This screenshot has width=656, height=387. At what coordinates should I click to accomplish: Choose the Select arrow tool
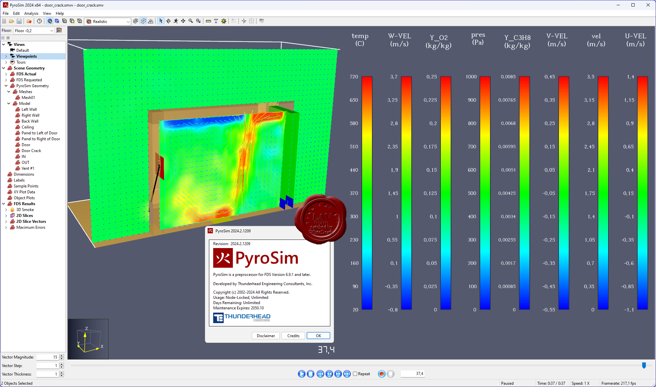161,21
